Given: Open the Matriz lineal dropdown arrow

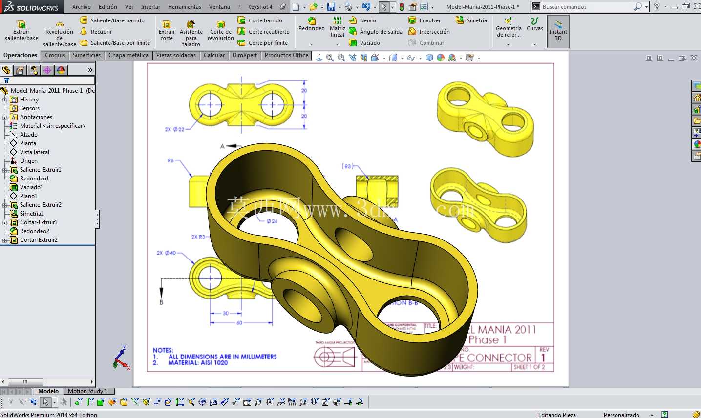Looking at the screenshot, I should tap(338, 44).
